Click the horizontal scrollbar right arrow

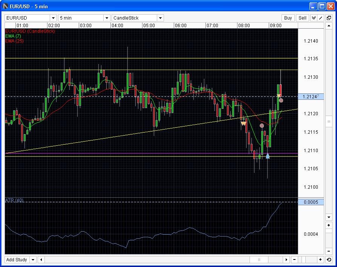pyautogui.click(x=286, y=260)
